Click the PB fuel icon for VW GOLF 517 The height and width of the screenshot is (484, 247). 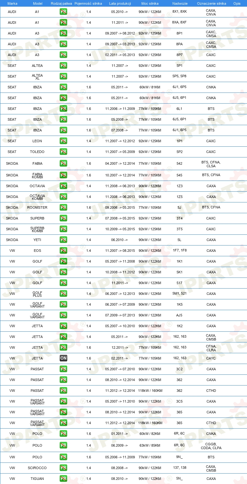(63, 283)
